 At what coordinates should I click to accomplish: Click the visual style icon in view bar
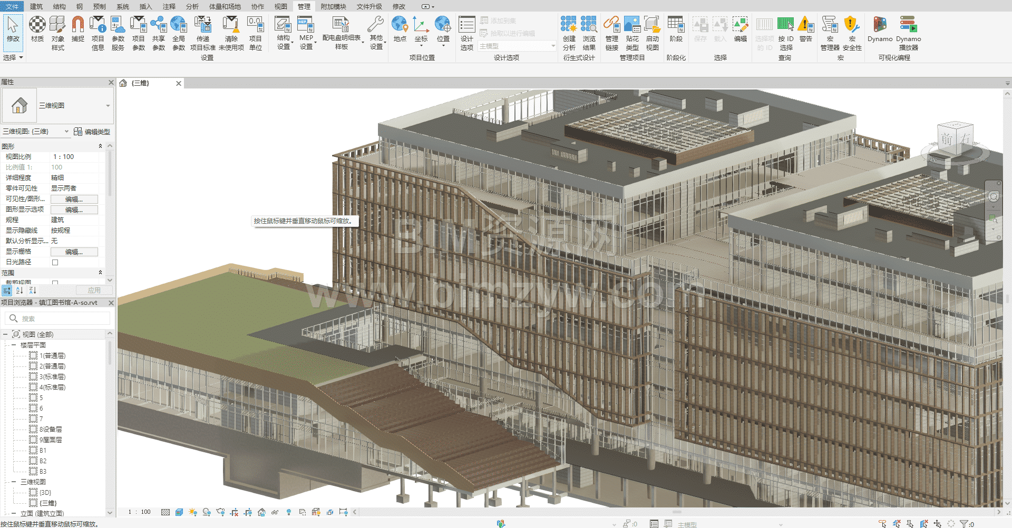pyautogui.click(x=179, y=512)
